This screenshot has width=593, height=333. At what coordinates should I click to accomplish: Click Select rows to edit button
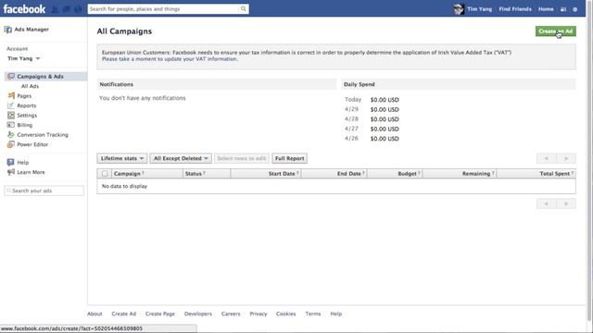242,158
